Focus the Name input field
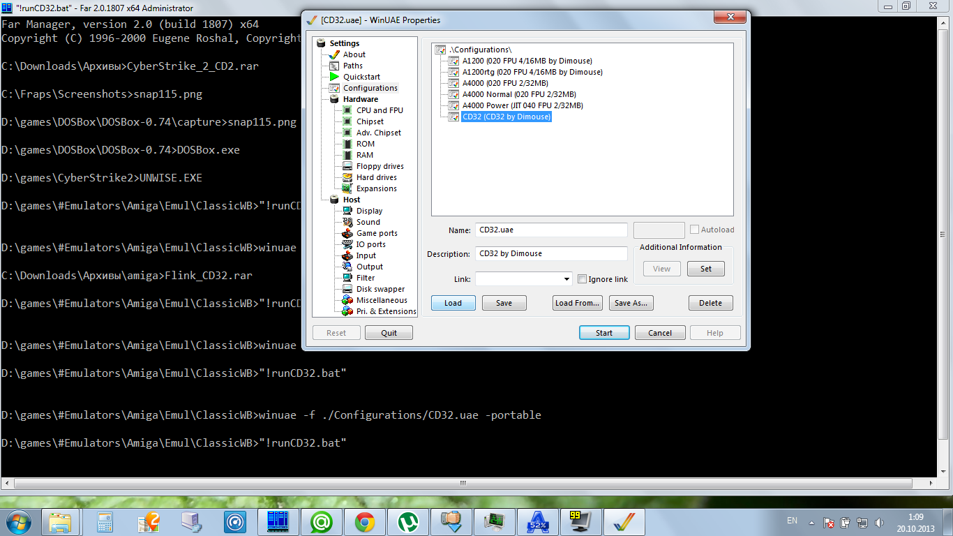This screenshot has height=536, width=953. (x=551, y=230)
